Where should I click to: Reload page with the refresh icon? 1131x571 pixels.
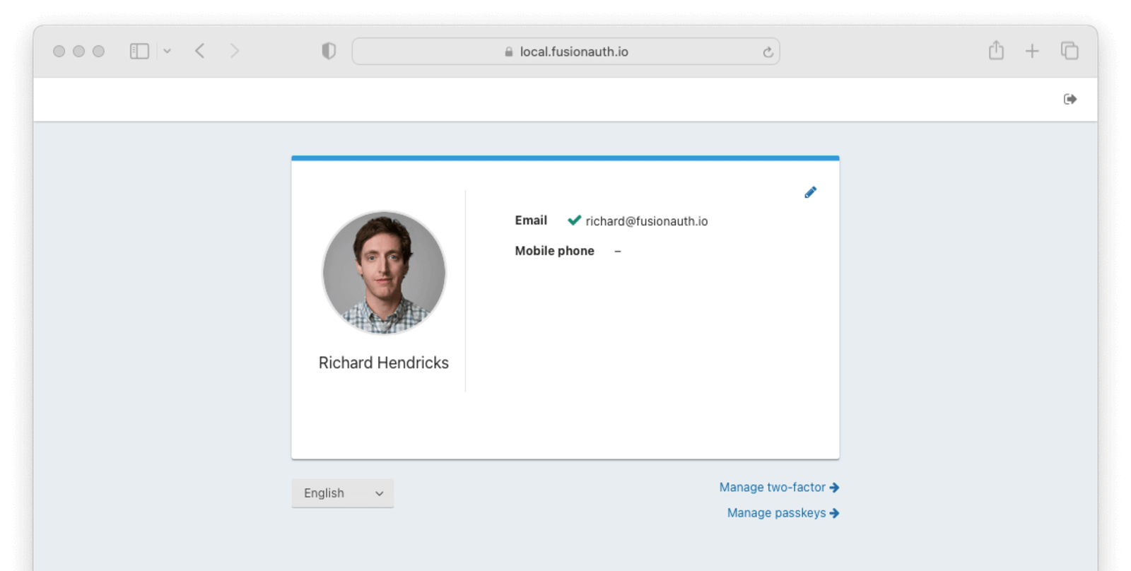[768, 52]
